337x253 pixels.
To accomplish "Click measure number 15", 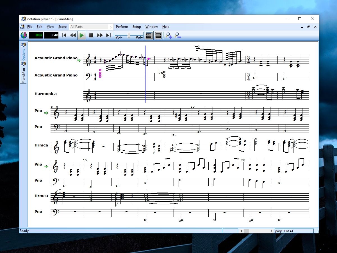I will (x=85, y=160).
